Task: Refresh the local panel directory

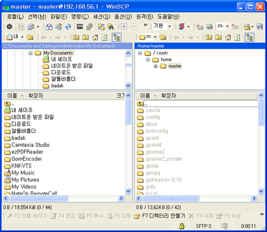Action: (104, 37)
